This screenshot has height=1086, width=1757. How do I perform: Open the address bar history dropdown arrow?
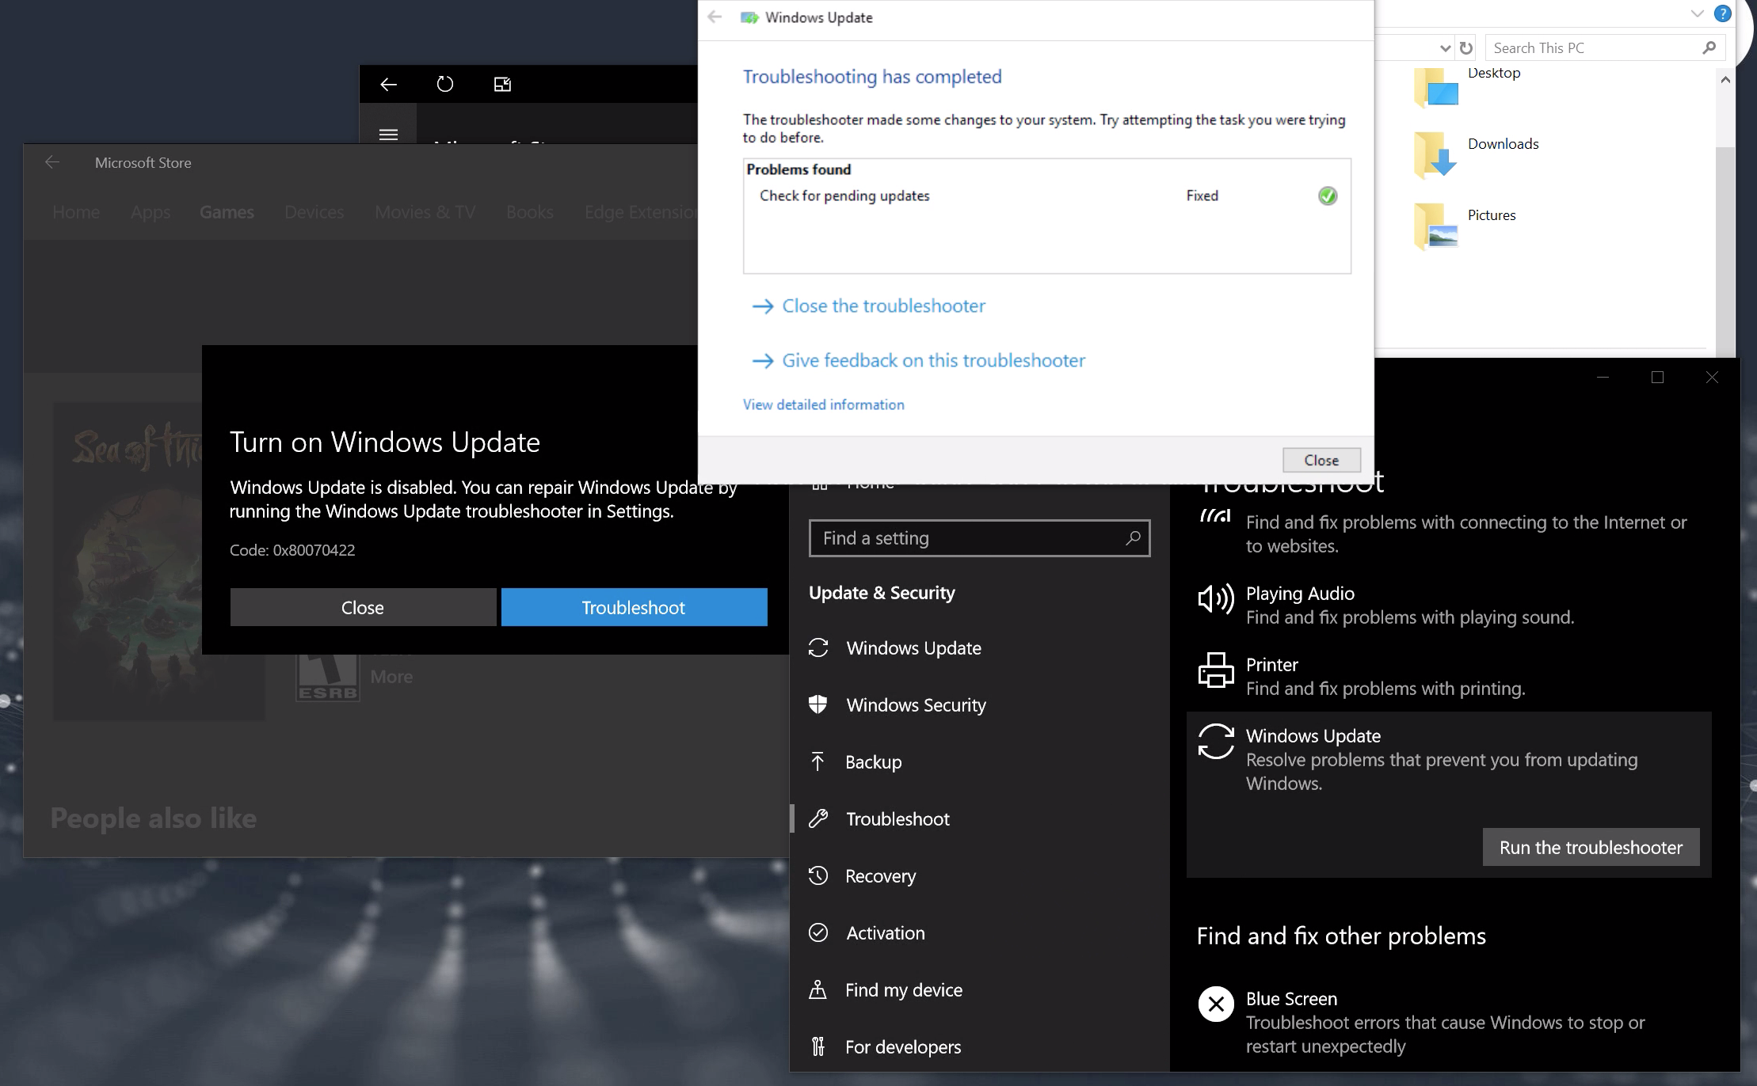pos(1445,48)
